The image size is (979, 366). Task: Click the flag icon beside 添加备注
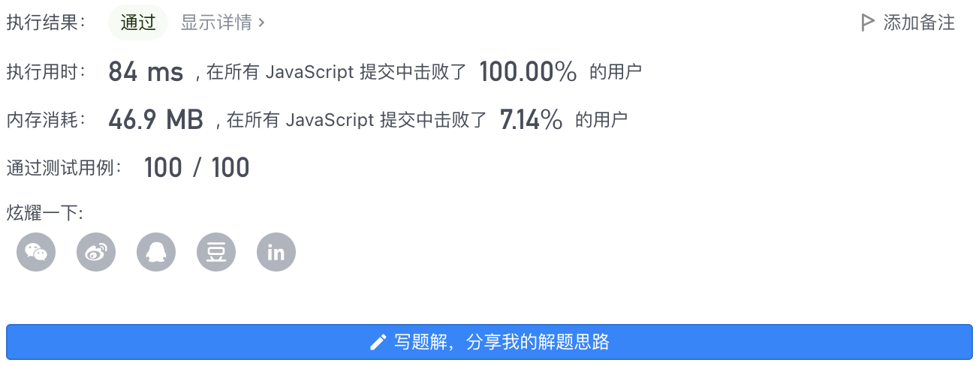pyautogui.click(x=868, y=22)
